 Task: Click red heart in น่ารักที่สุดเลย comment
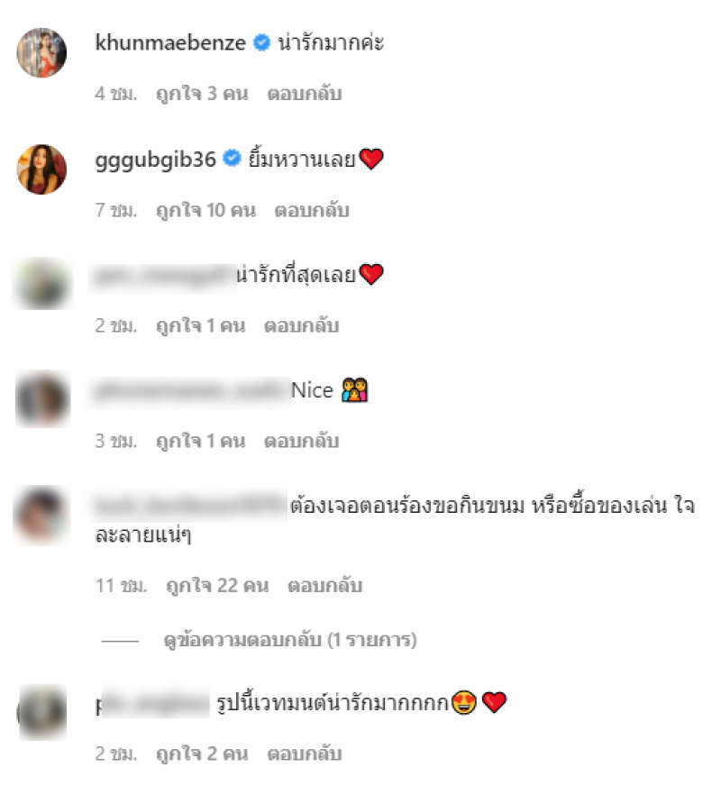371,274
